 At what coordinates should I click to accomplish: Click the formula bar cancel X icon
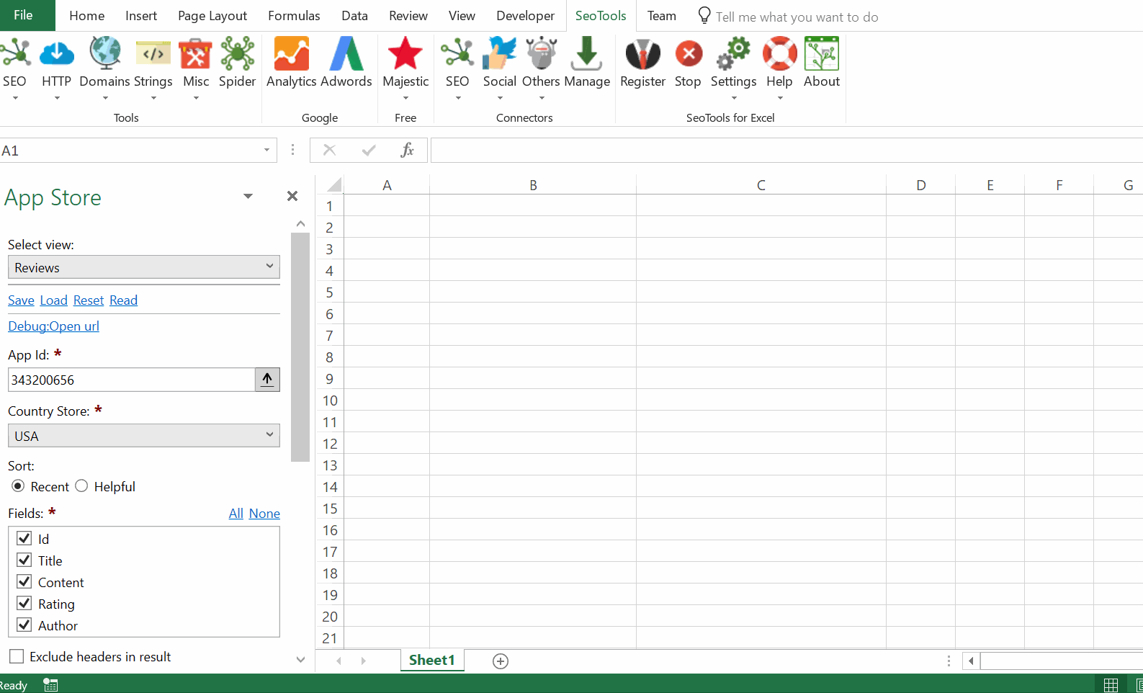(329, 150)
